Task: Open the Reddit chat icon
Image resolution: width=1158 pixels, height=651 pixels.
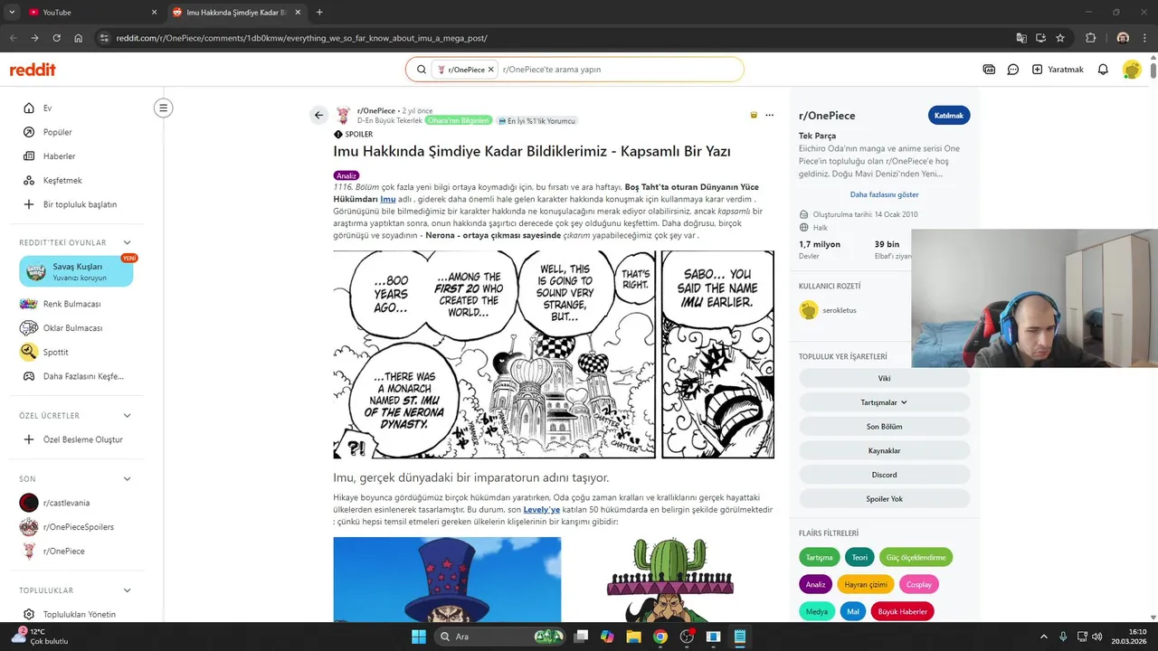Action: pyautogui.click(x=1013, y=70)
